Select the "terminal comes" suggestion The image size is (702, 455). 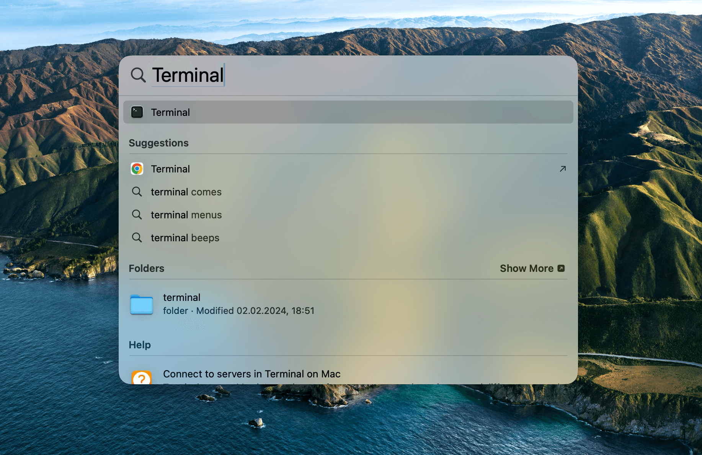click(186, 192)
